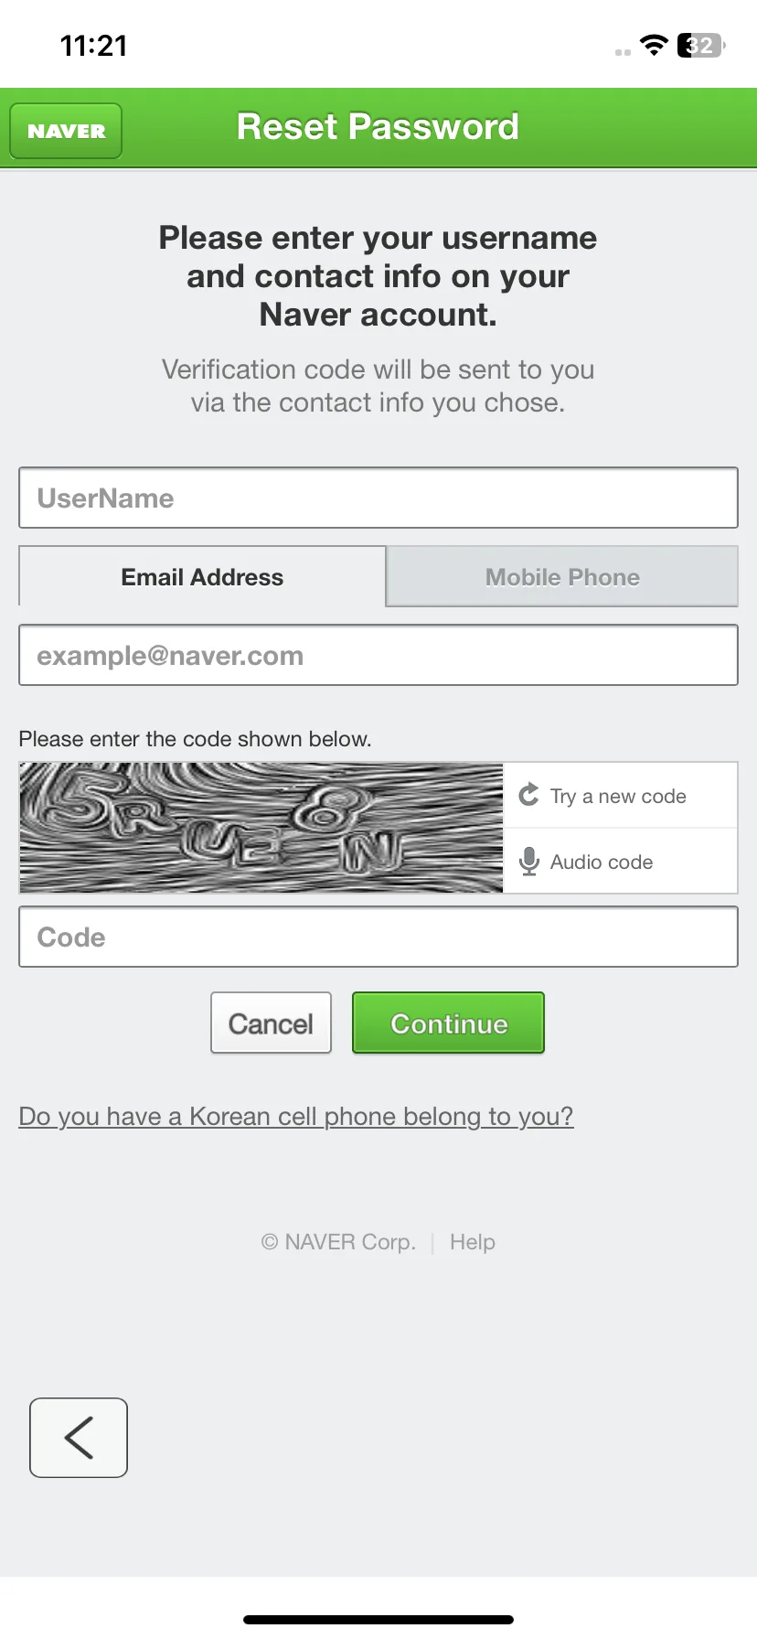Viewport: 757px width, 1639px height.
Task: Focus the UserName input field
Action: 378,498
